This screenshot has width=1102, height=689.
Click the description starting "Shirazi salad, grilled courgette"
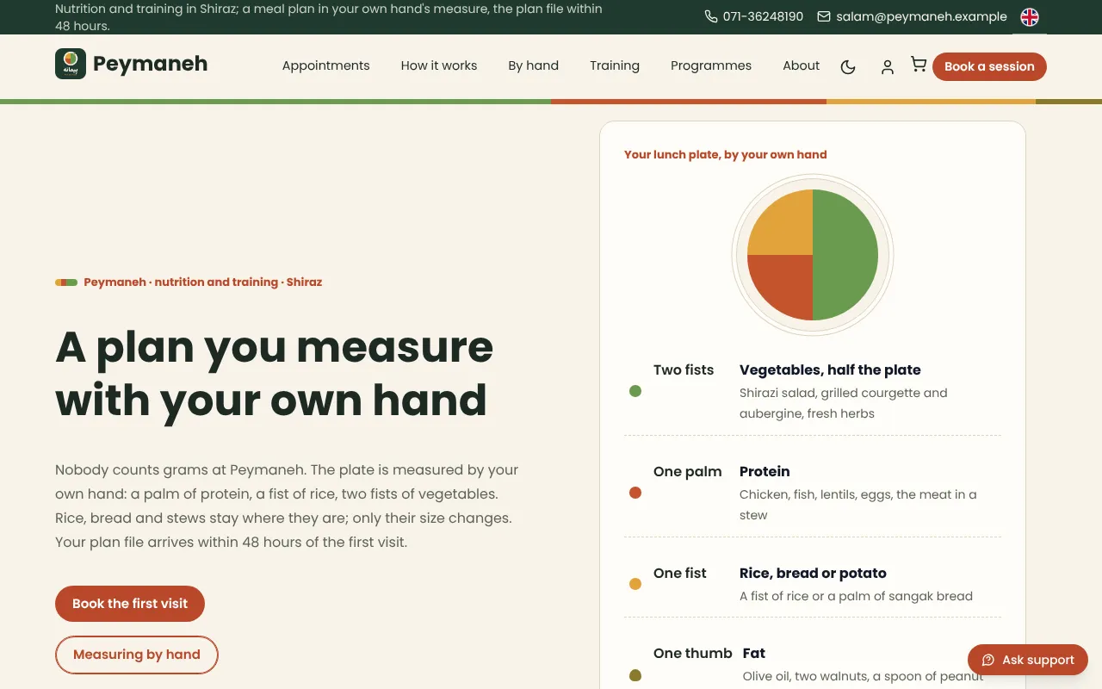tap(844, 403)
